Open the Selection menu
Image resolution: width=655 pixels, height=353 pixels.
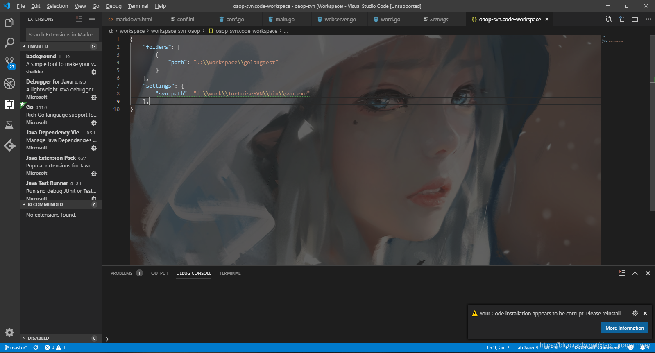click(x=57, y=6)
